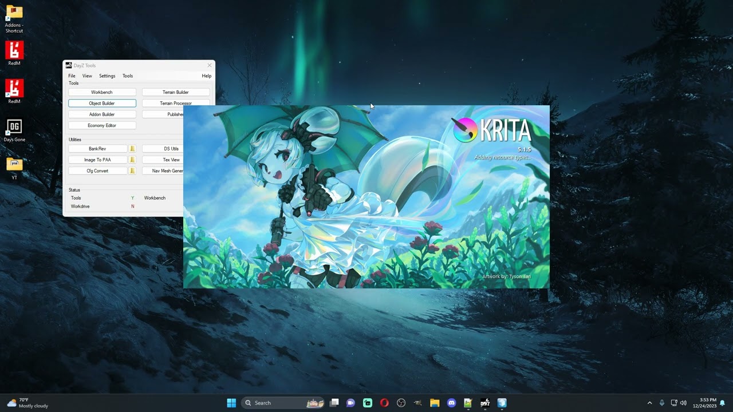Image resolution: width=733 pixels, height=412 pixels.
Task: Open the File menu in DayZ Tools
Action: point(72,76)
